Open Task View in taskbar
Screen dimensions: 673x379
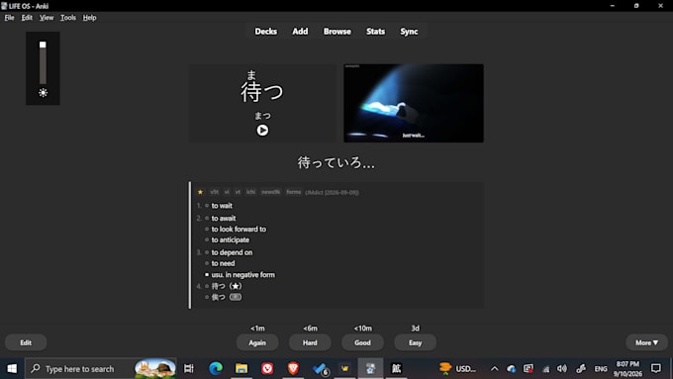[189, 368]
